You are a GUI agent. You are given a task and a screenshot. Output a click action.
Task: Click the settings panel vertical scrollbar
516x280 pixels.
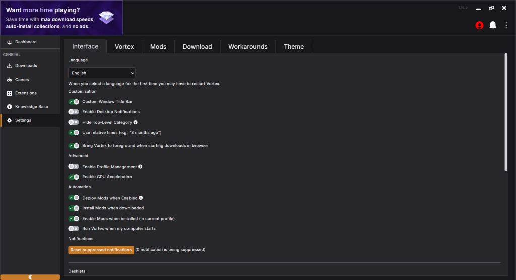506,112
